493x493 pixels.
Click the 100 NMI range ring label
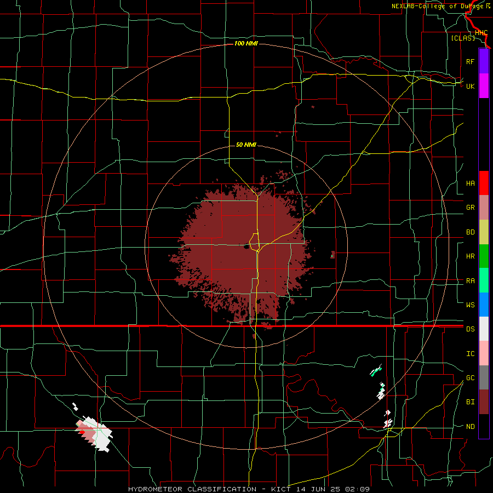pyautogui.click(x=246, y=43)
